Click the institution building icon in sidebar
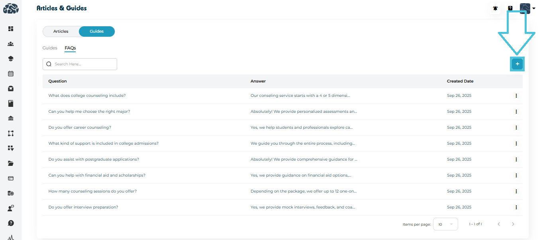This screenshot has height=240, width=543. [x=11, y=118]
